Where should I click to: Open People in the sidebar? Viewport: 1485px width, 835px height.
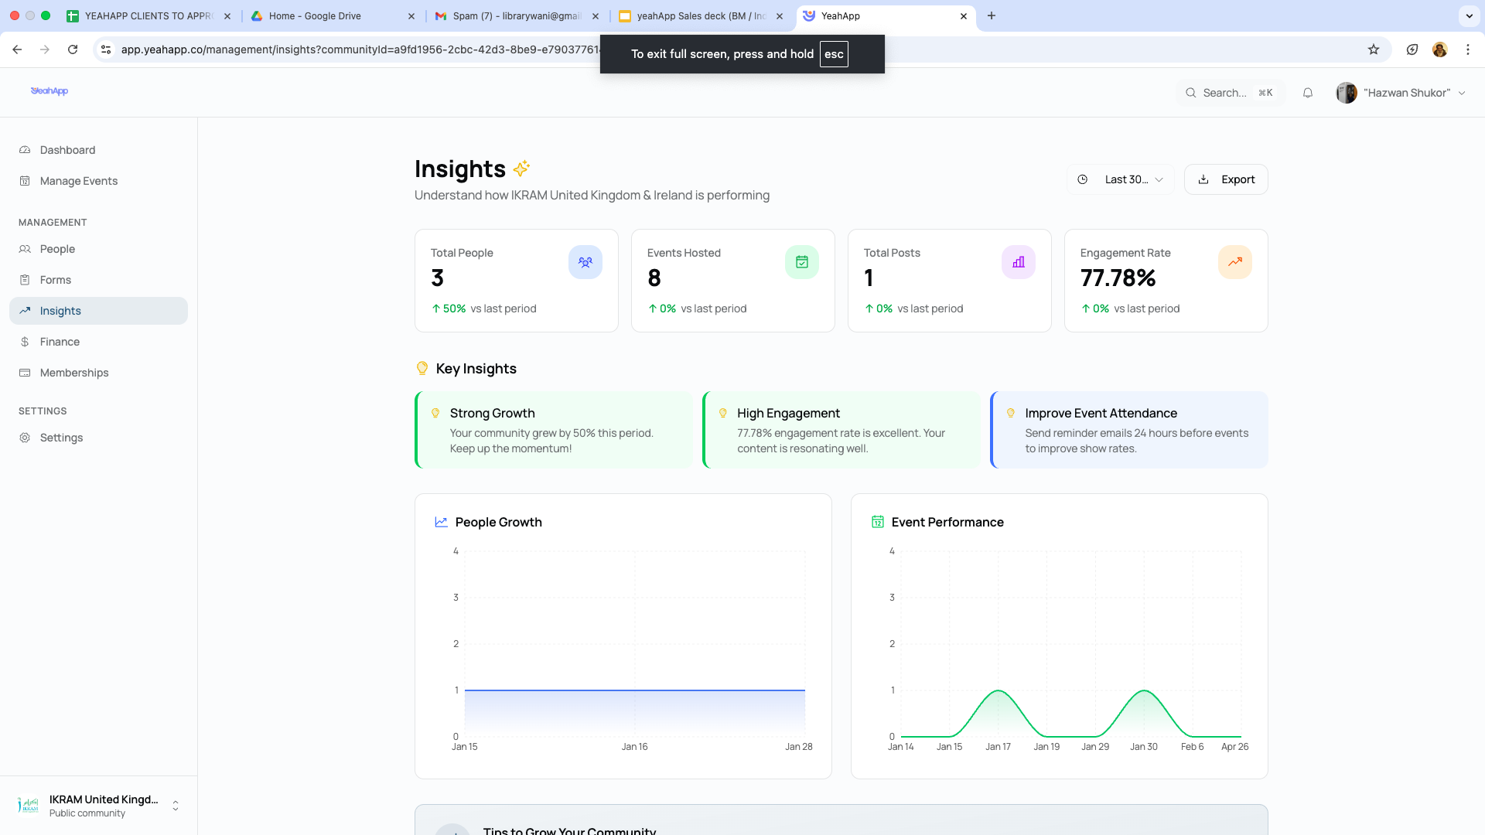pos(57,249)
